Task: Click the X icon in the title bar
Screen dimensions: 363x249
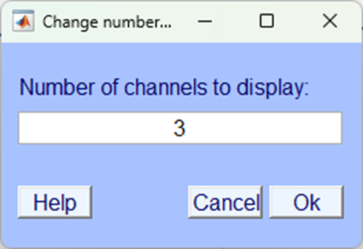Action: [329, 21]
